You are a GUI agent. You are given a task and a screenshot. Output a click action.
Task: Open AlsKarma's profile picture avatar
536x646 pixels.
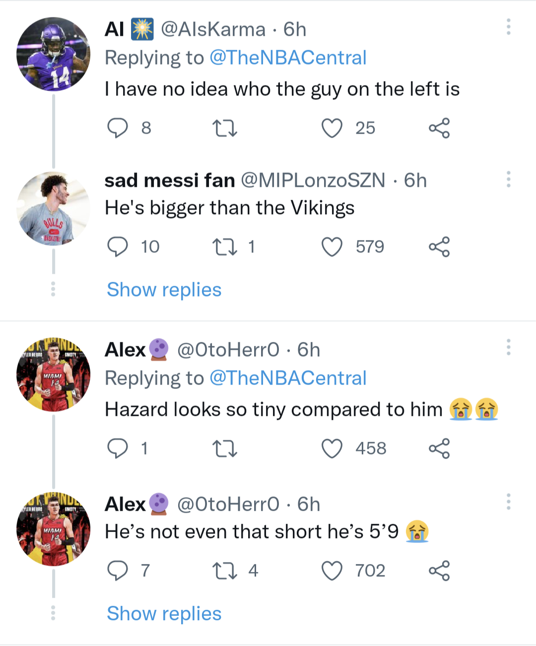click(x=54, y=54)
